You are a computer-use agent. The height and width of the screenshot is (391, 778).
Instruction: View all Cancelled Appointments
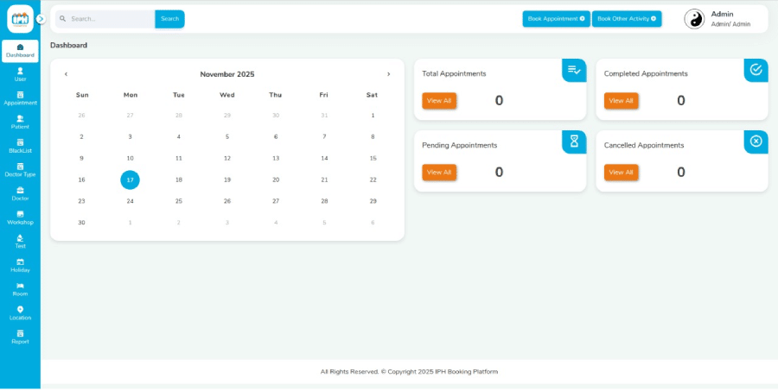coord(622,173)
